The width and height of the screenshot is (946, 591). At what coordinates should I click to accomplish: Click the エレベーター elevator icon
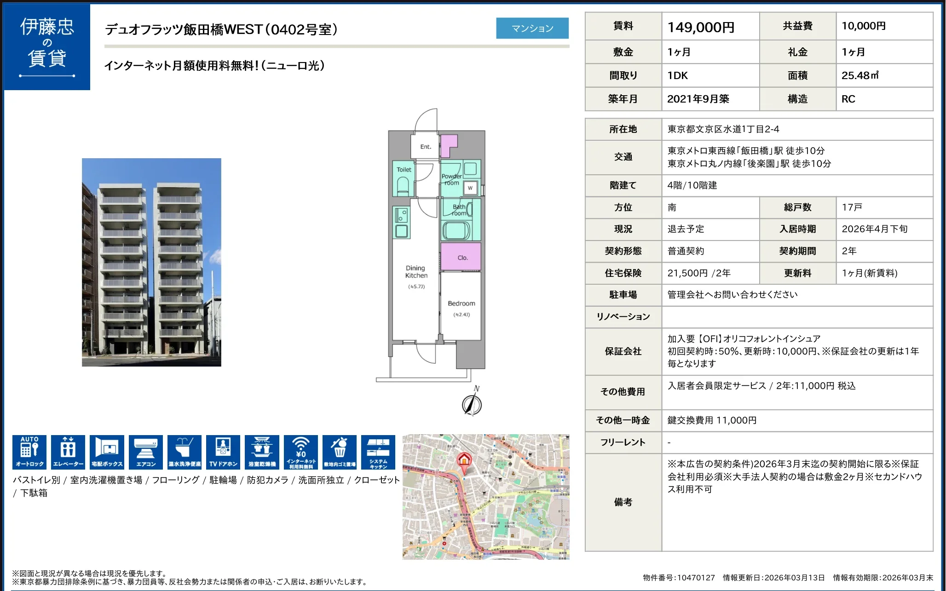[x=68, y=452]
